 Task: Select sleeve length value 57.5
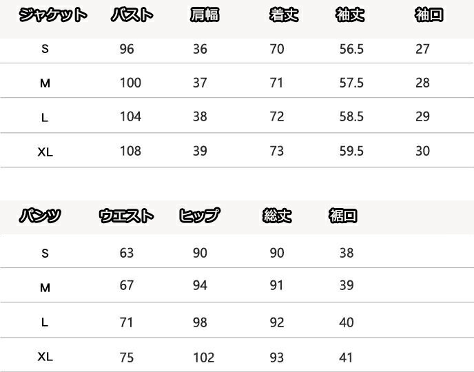click(351, 83)
